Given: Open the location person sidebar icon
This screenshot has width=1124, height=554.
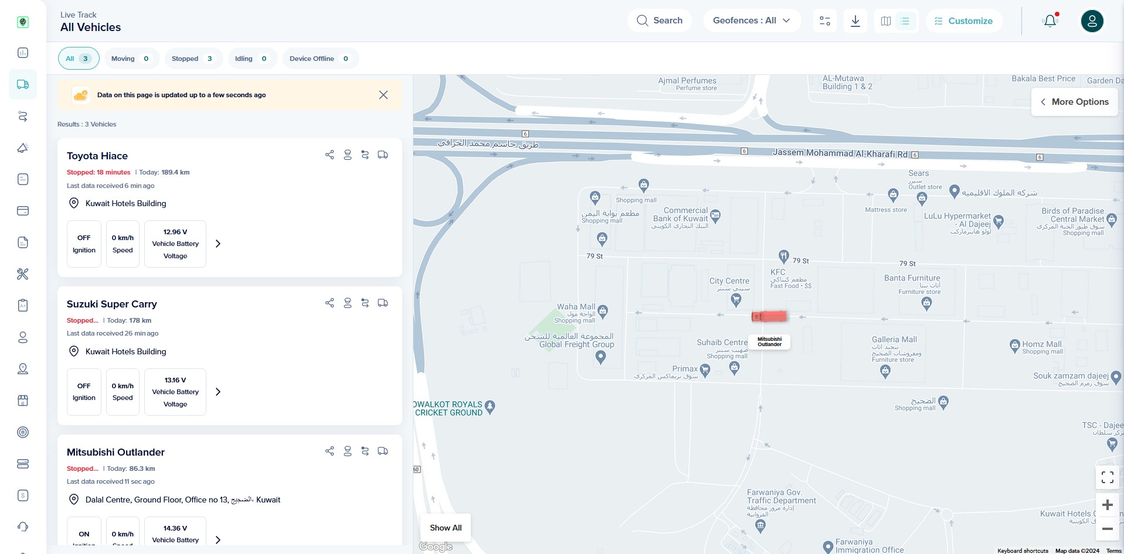Looking at the screenshot, I should 23,369.
